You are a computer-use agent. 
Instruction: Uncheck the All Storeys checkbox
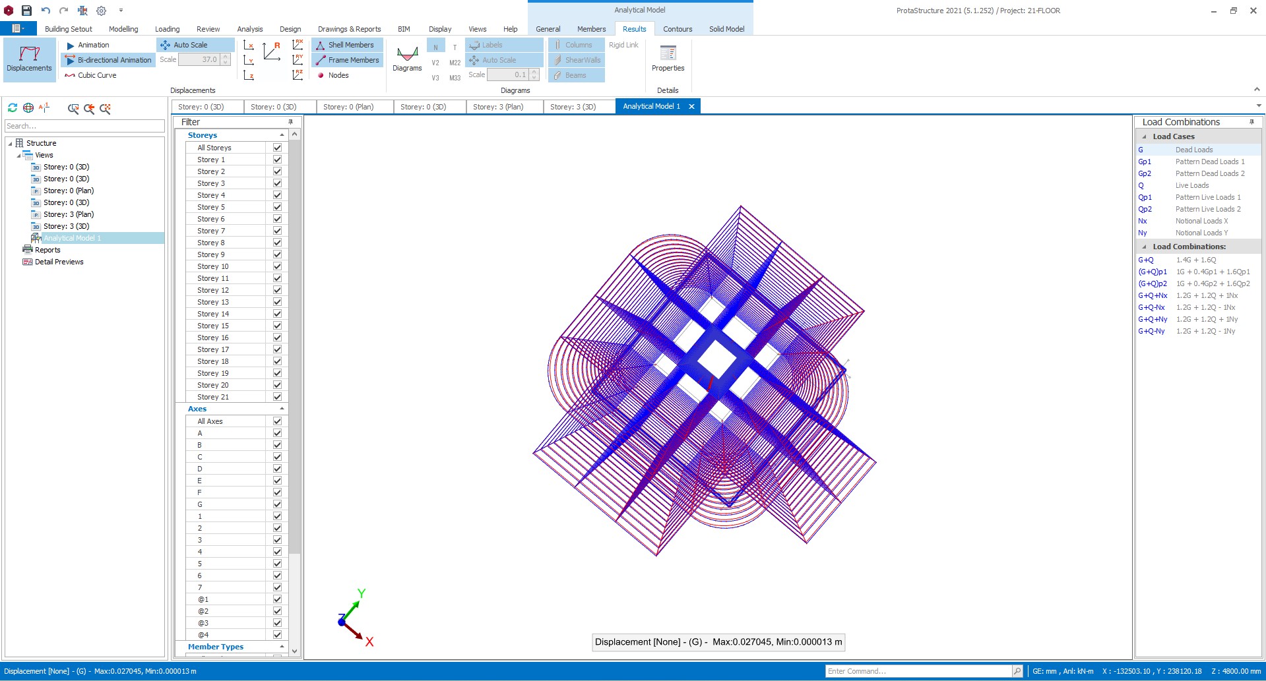click(277, 148)
